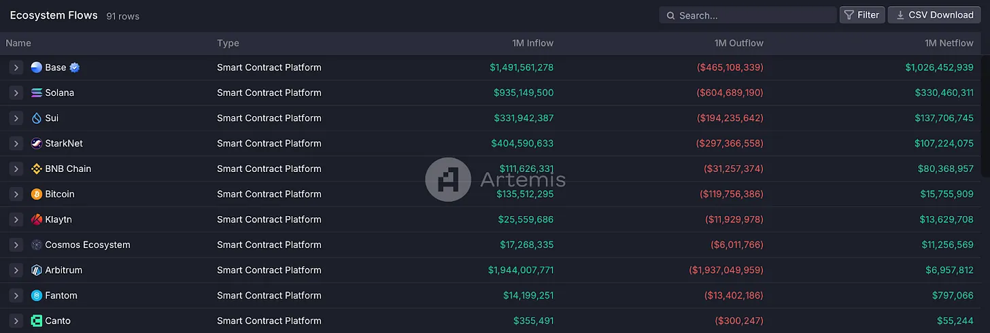Select StarkNet outflow value ($297,366,558)
This screenshot has width=990, height=333.
pos(730,143)
